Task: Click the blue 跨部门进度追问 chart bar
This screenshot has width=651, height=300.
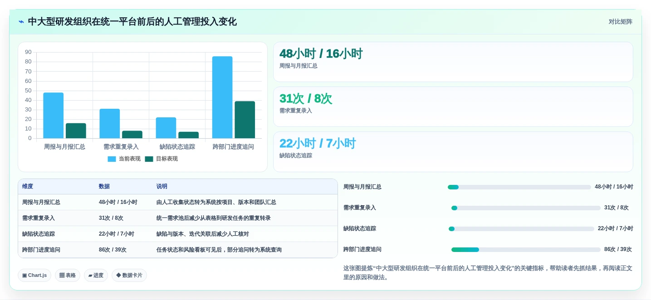Action: coord(222,97)
